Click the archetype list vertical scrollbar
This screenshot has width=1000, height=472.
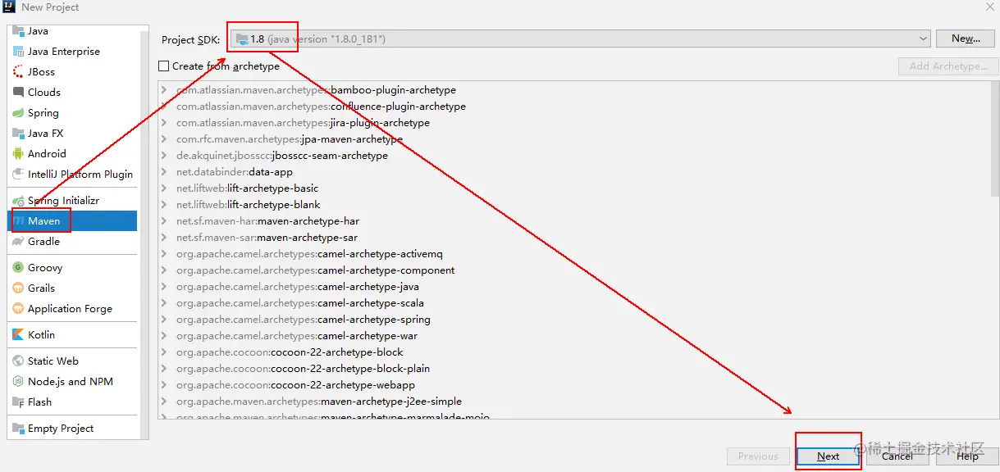coord(995,139)
